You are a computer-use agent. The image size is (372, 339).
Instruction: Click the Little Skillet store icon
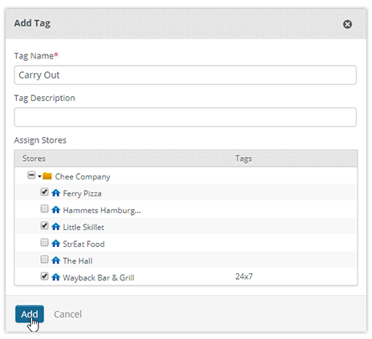point(55,227)
